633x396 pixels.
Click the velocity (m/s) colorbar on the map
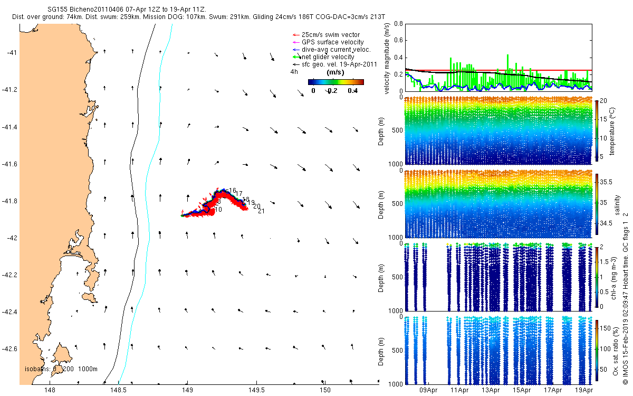336,82
